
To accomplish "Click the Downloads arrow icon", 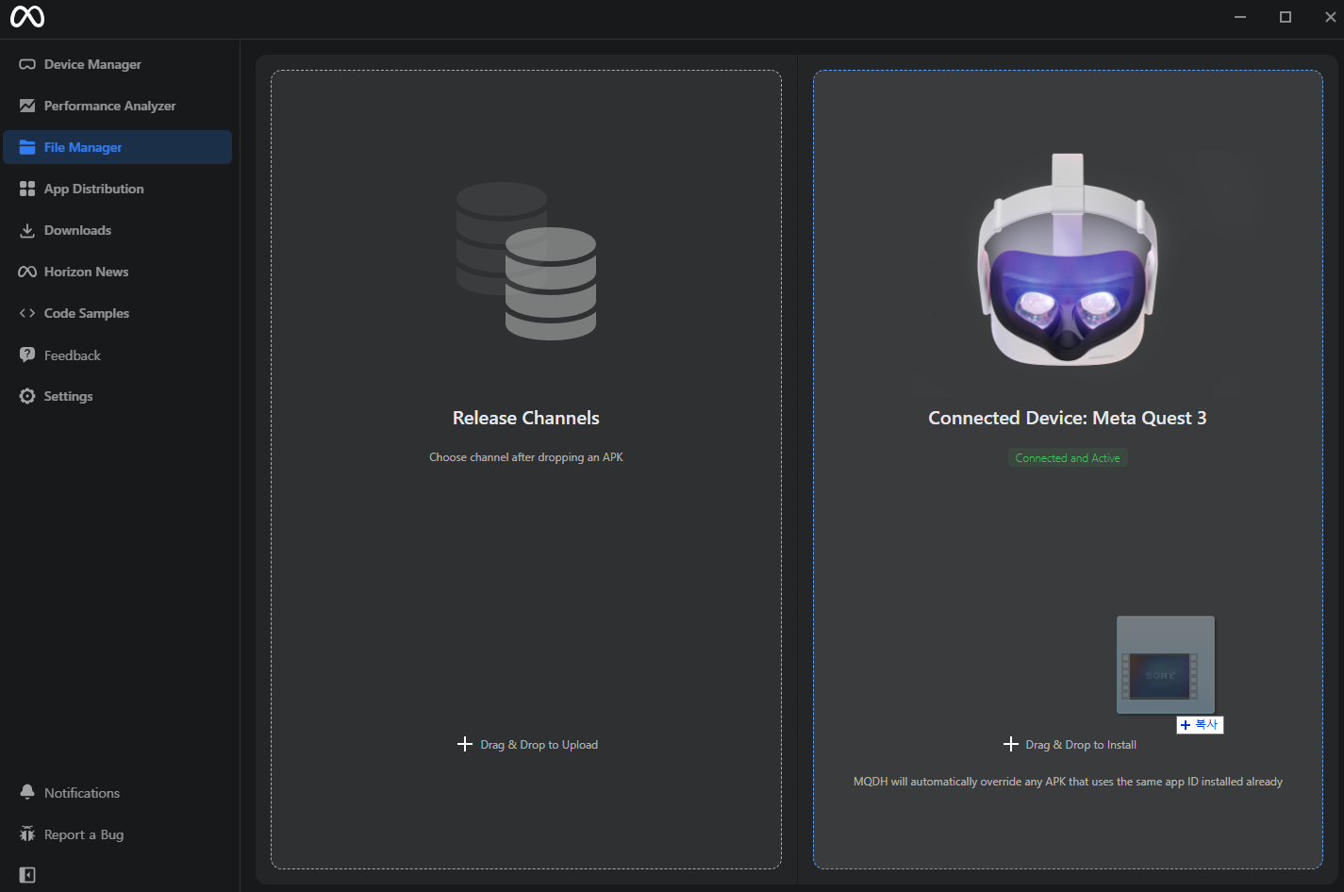I will point(27,230).
